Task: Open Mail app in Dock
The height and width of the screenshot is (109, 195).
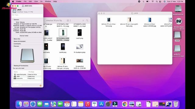Action: click(47, 104)
